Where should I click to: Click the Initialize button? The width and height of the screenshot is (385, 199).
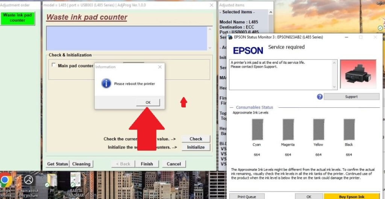(x=196, y=147)
